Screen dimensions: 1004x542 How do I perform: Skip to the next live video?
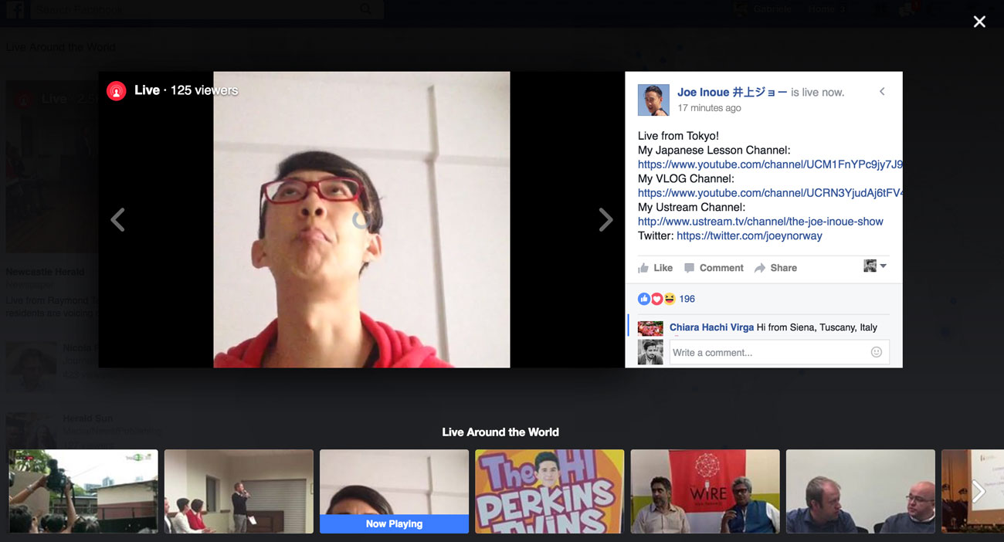(x=605, y=220)
